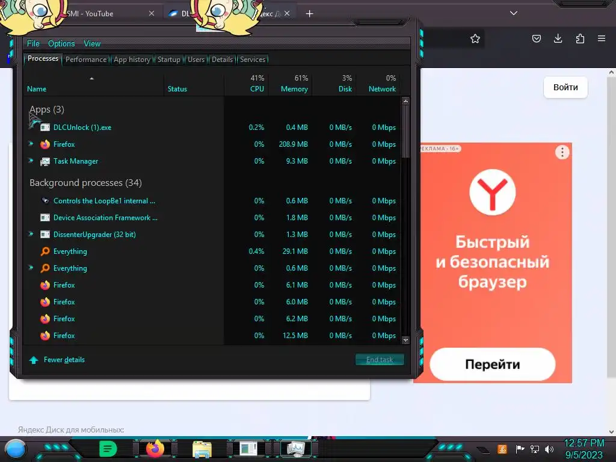Switch to the Performance tab

tap(85, 60)
